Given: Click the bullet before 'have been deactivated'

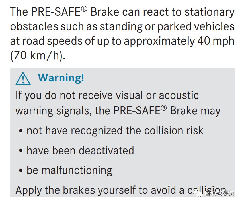Looking at the screenshot, I should (x=21, y=151).
